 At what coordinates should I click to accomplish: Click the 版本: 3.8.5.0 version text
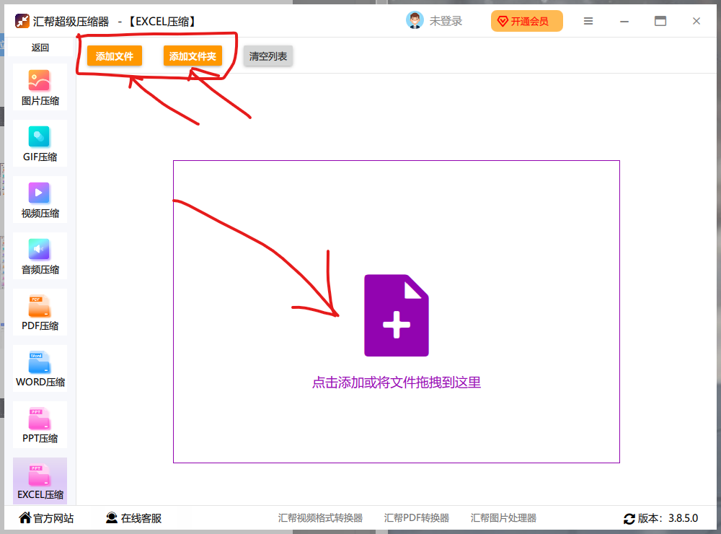[668, 518]
